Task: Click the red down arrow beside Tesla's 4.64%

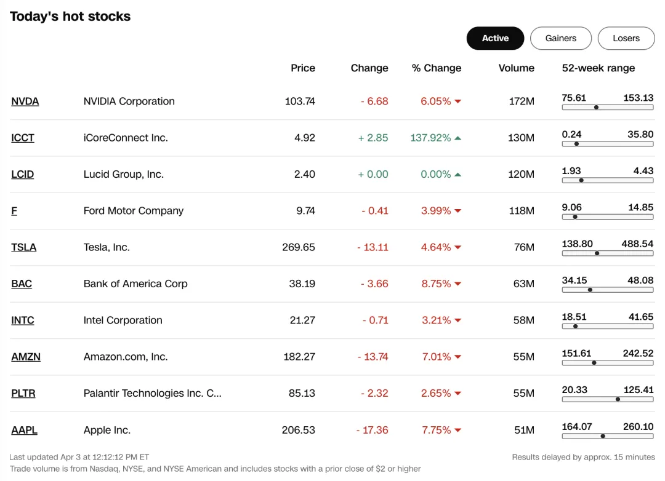Action: click(457, 247)
